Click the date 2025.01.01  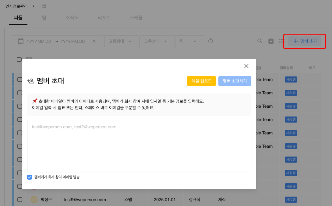164,199
